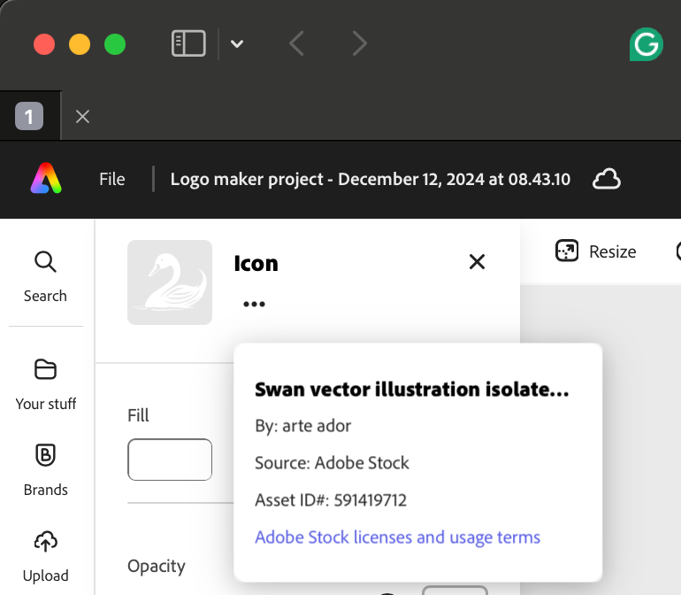Close the Icon panel
Image resolution: width=681 pixels, height=595 pixels.
click(477, 262)
